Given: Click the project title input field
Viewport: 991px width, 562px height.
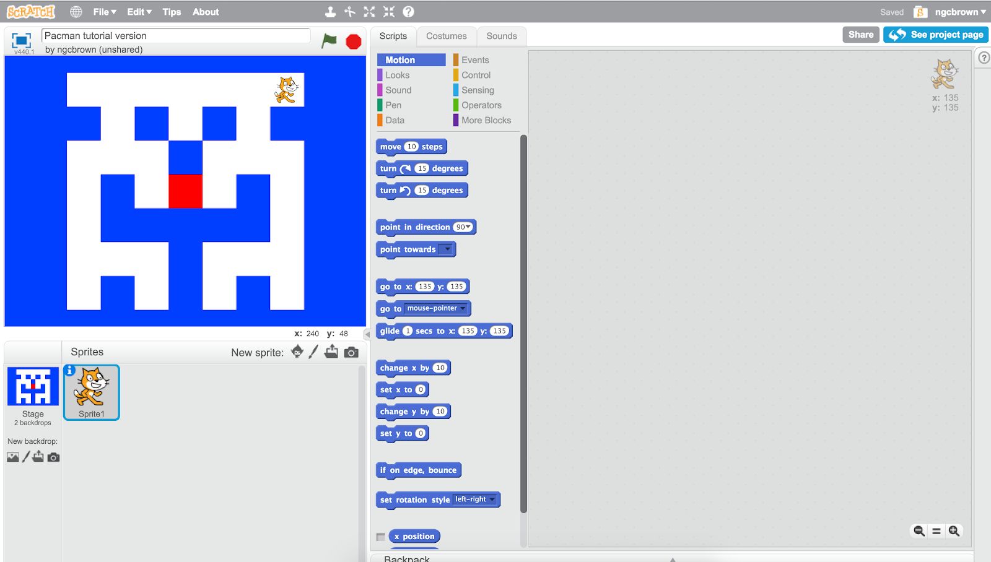Looking at the screenshot, I should tap(176, 36).
